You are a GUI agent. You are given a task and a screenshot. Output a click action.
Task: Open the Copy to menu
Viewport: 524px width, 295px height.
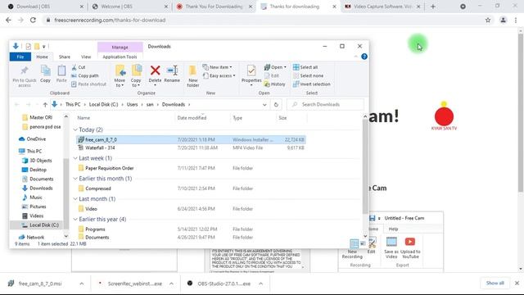[x=136, y=76]
